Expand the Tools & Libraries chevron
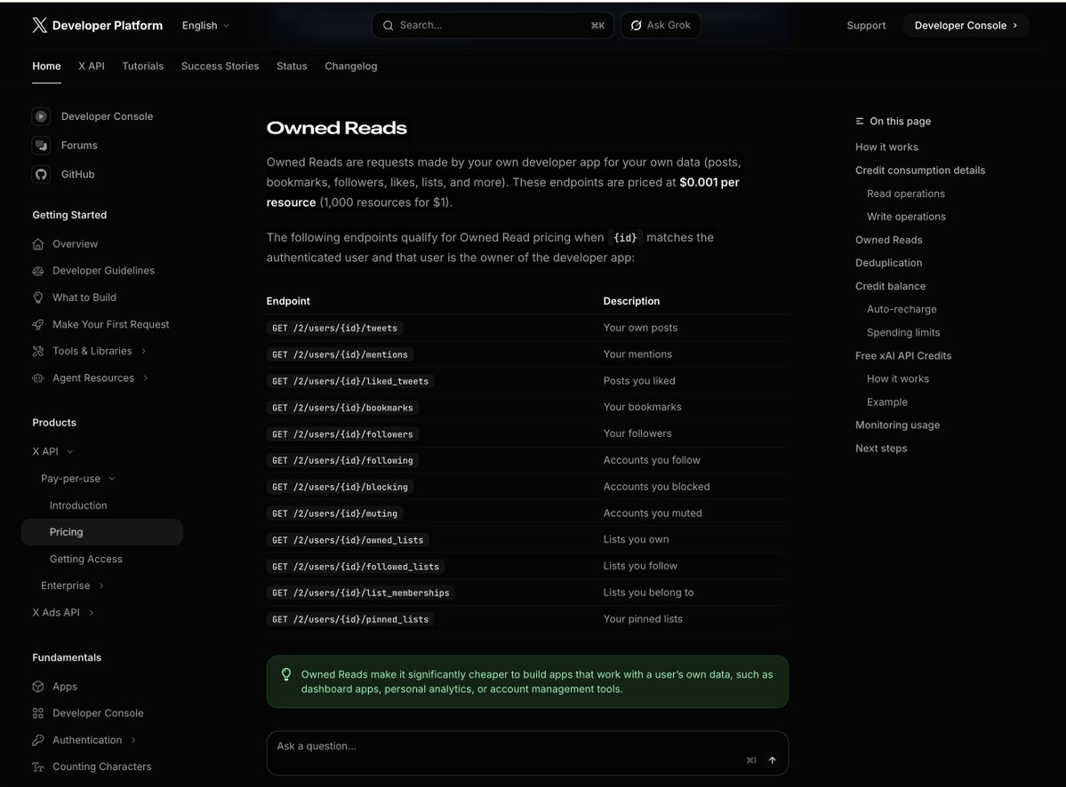The width and height of the screenshot is (1066, 787). (143, 351)
